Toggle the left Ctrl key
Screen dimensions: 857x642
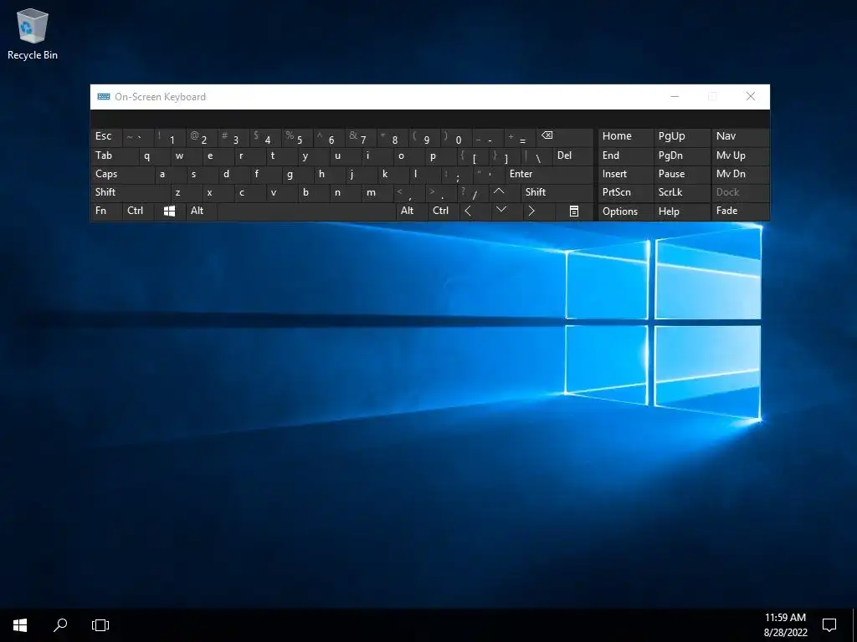click(x=138, y=211)
